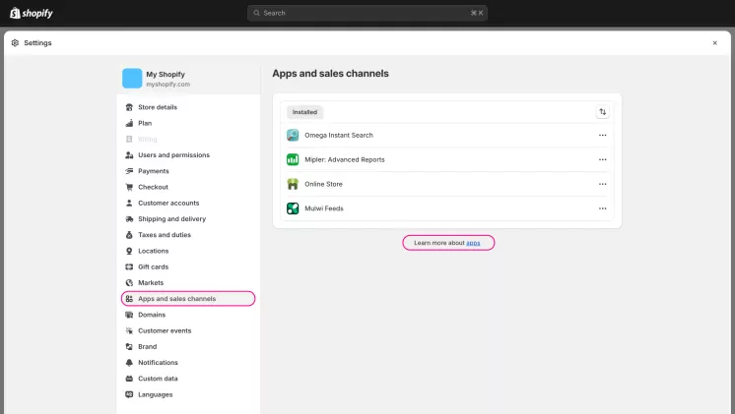The height and width of the screenshot is (414, 735).
Task: Click the Omega Instant Search app icon
Action: click(x=293, y=135)
